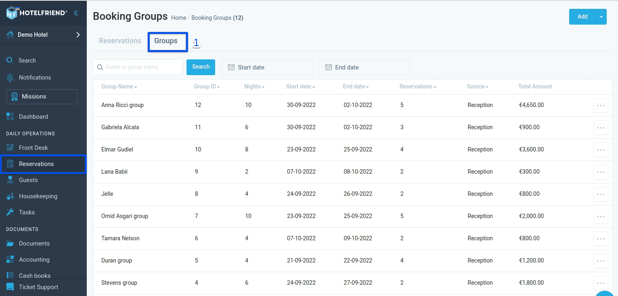
Task: Click the Tasks wrench icon
Action: point(10,212)
